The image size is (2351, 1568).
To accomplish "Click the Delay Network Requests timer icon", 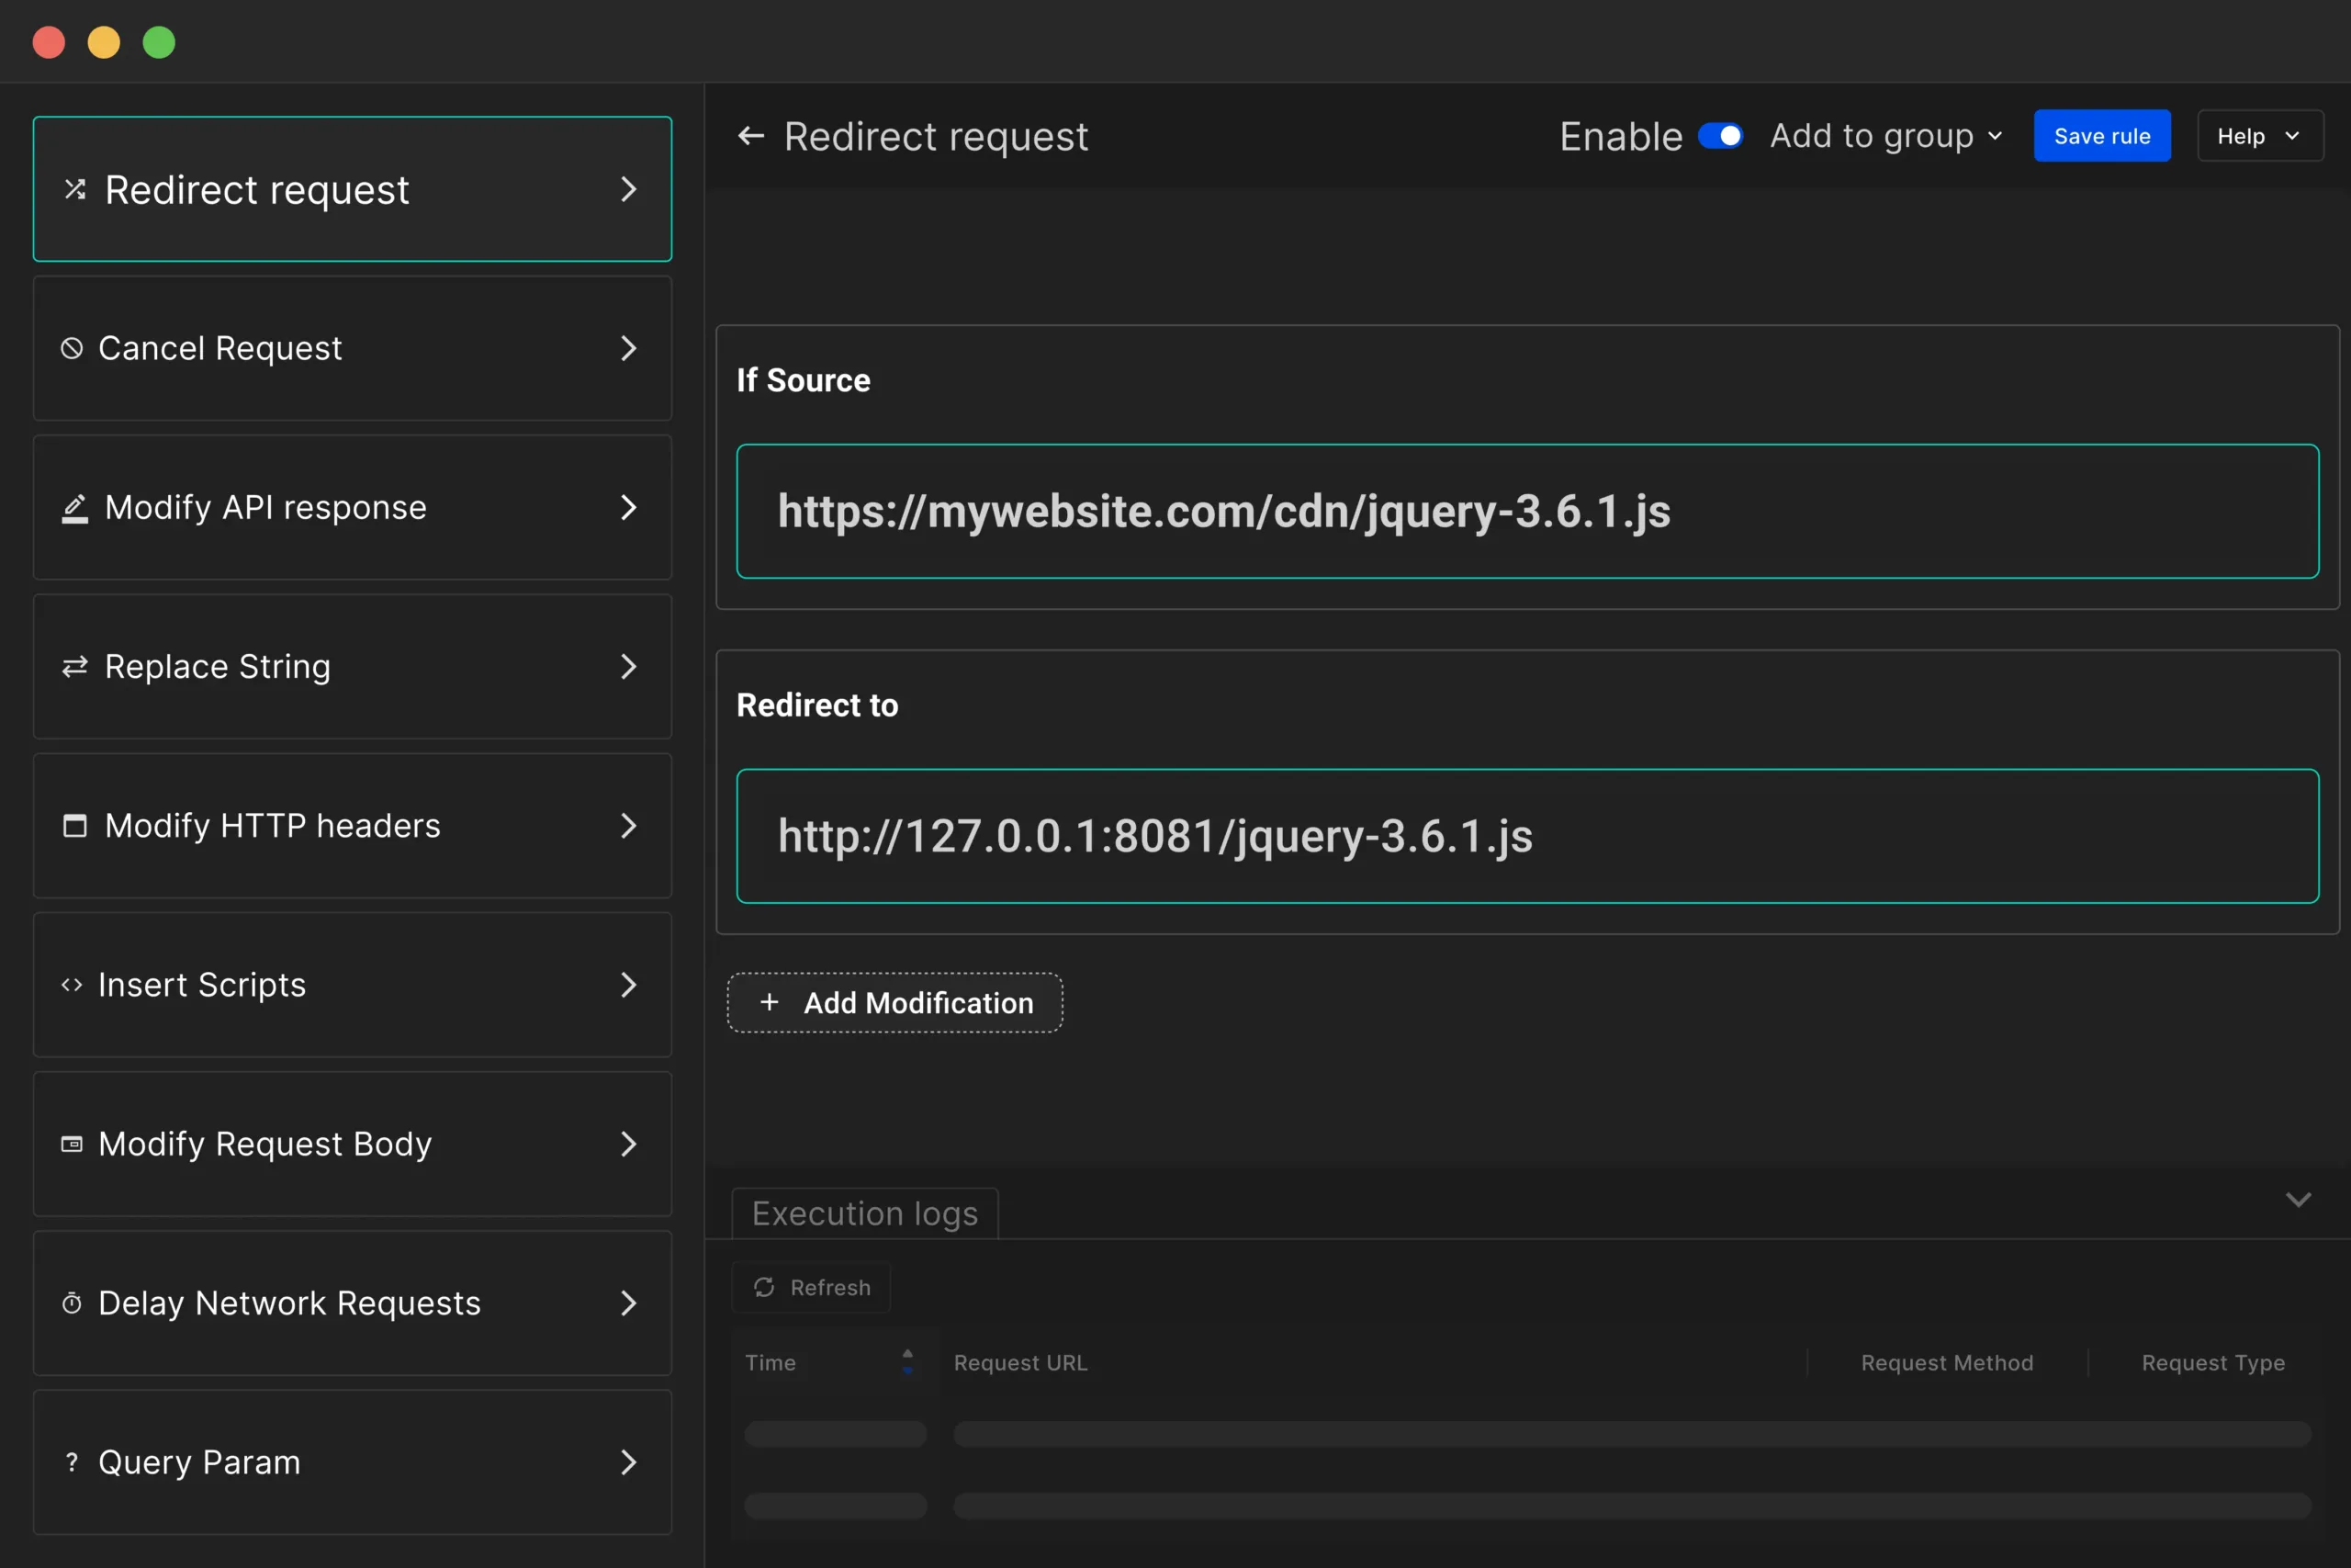I will [72, 1303].
